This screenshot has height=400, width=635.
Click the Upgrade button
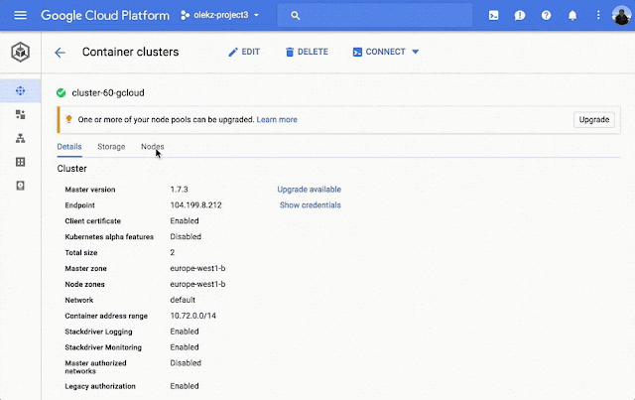(x=594, y=119)
